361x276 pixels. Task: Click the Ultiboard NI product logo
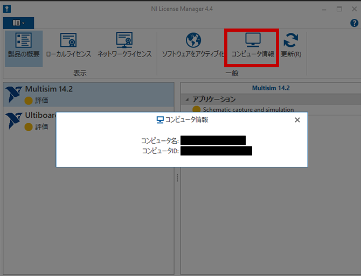(x=12, y=121)
